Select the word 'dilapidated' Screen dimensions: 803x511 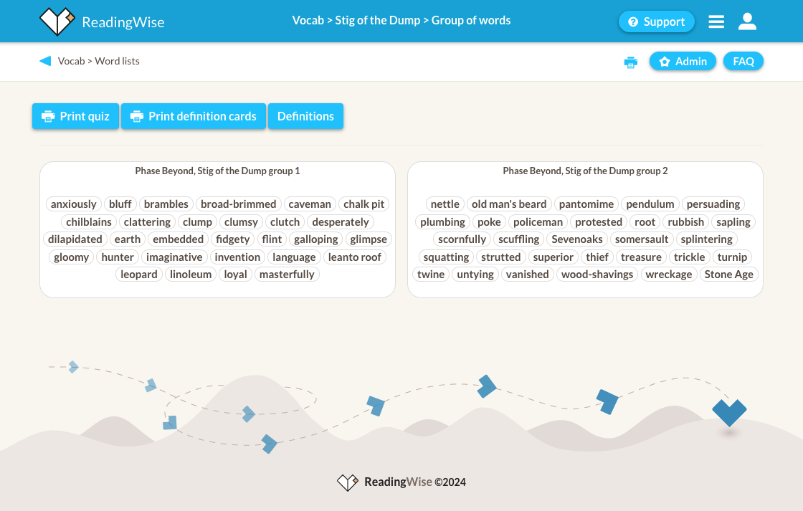pyautogui.click(x=75, y=239)
